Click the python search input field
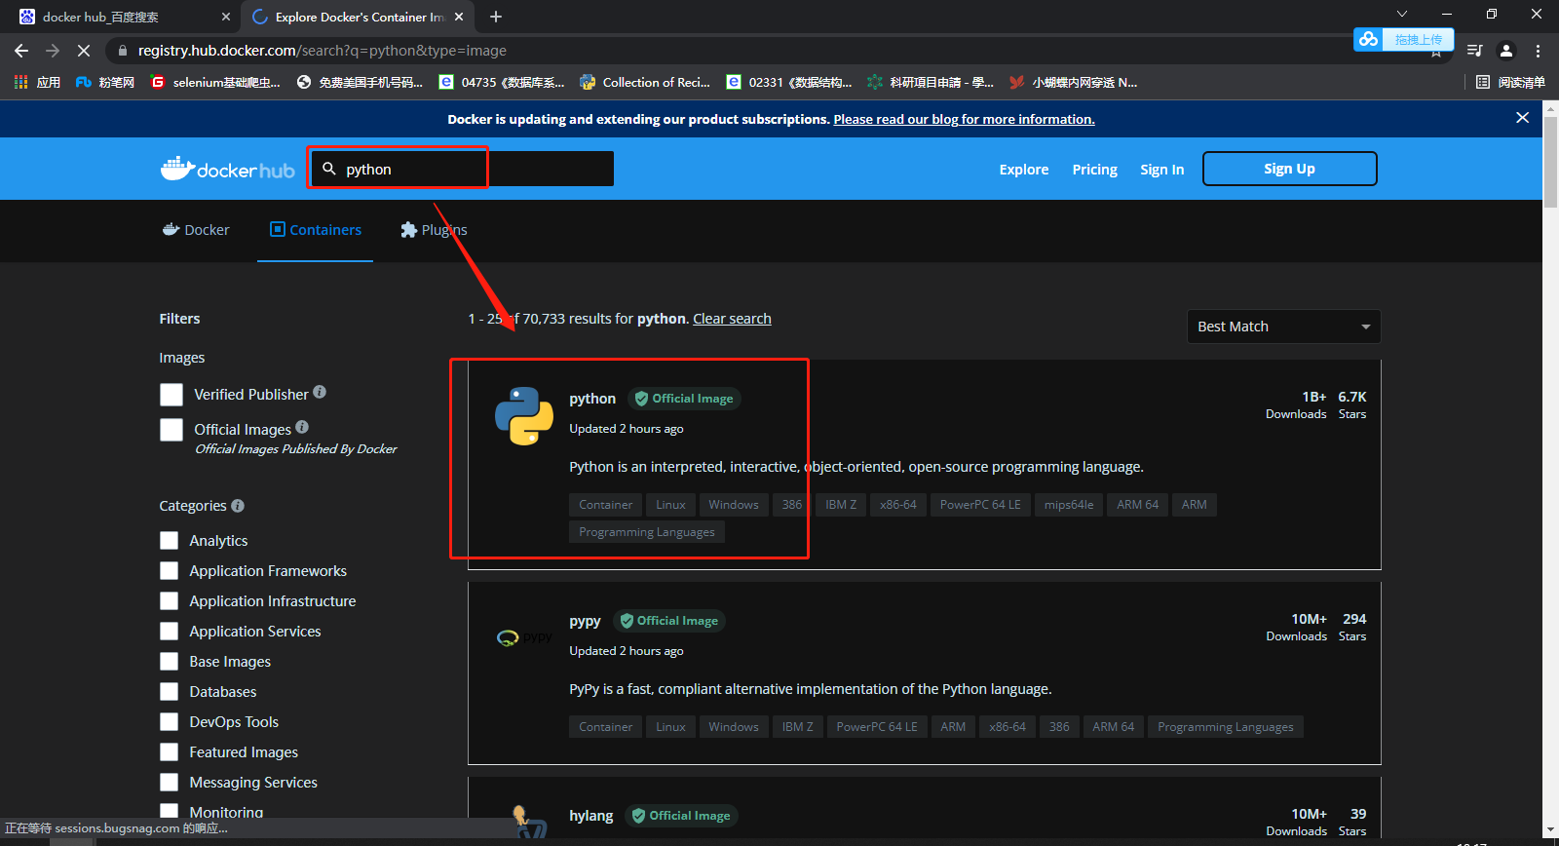1559x846 pixels. [x=462, y=169]
